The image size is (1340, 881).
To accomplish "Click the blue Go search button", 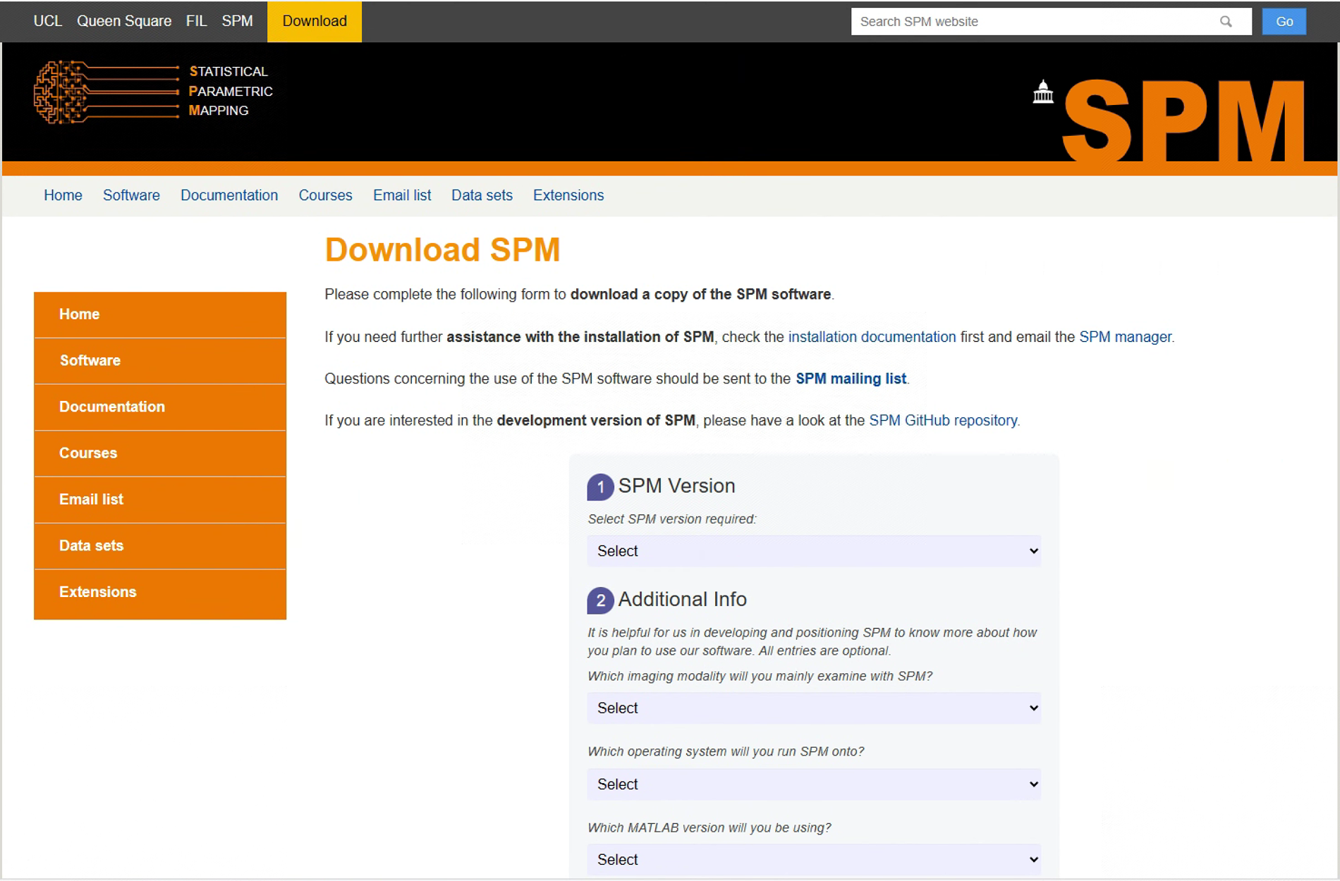I will point(1284,21).
